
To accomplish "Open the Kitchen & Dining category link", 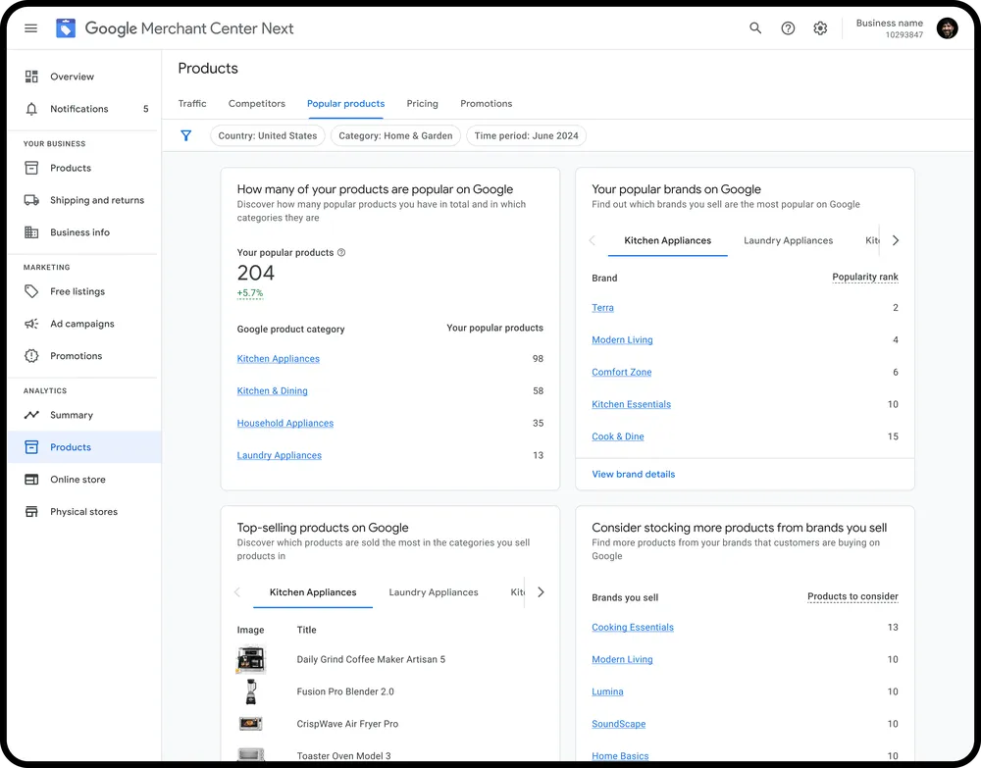I will [x=272, y=391].
